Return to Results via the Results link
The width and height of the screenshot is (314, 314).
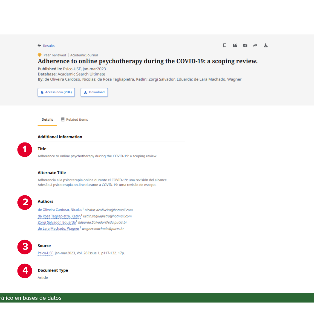[x=48, y=46]
